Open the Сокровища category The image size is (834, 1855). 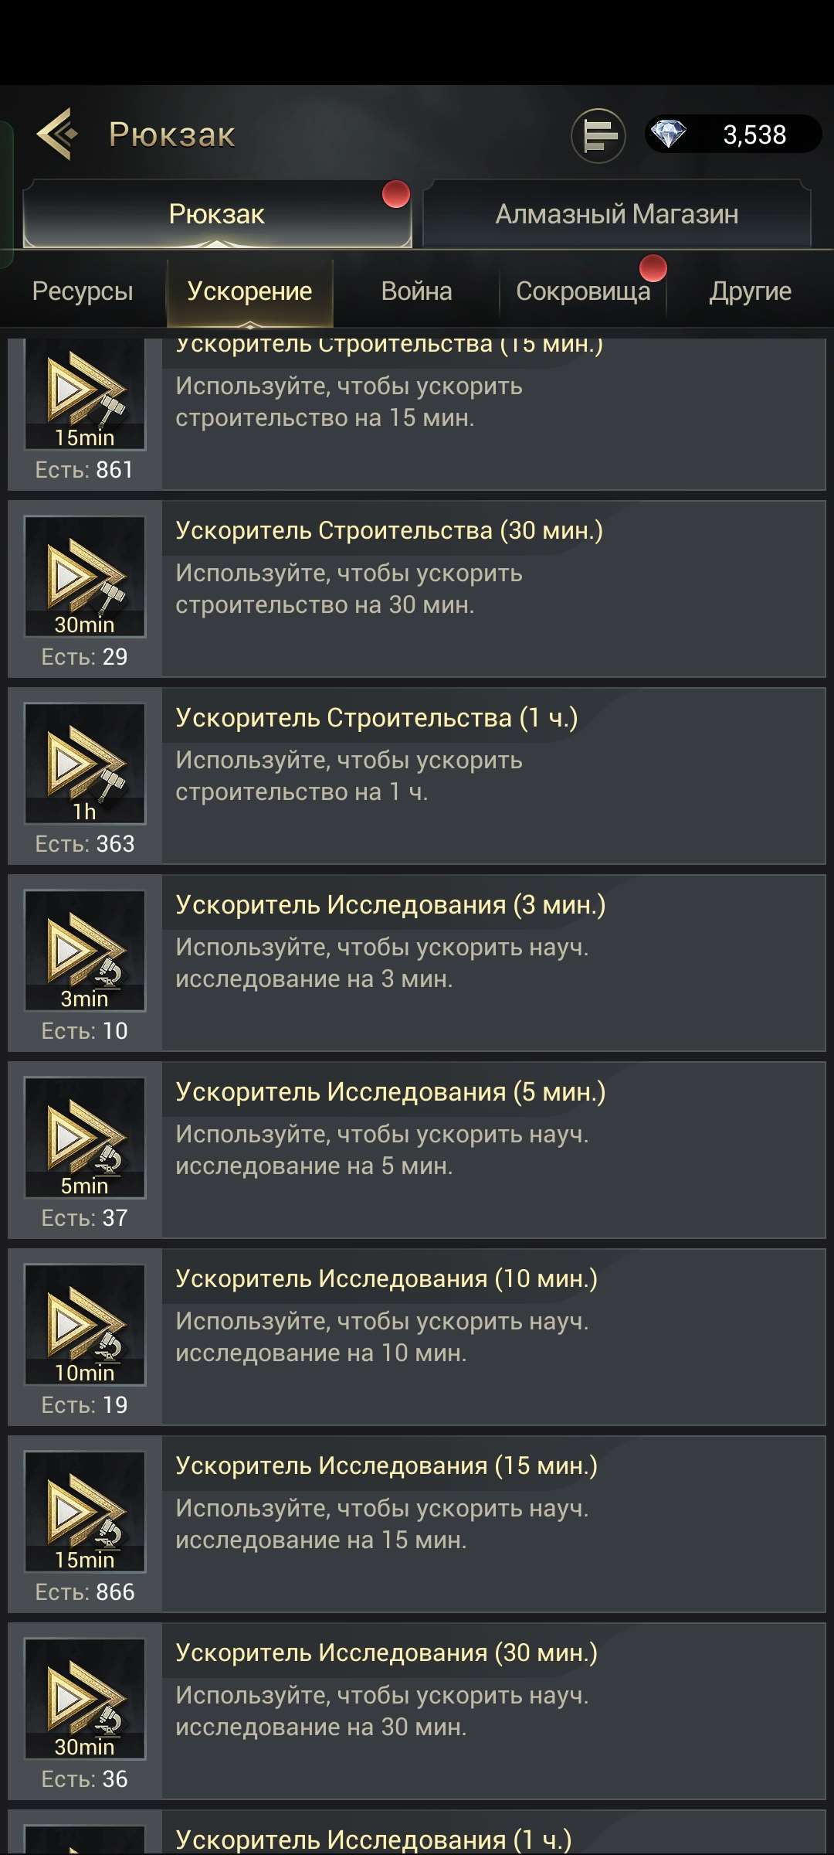583,291
